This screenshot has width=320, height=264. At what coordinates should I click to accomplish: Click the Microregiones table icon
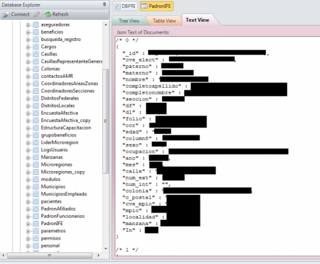click(x=36, y=165)
